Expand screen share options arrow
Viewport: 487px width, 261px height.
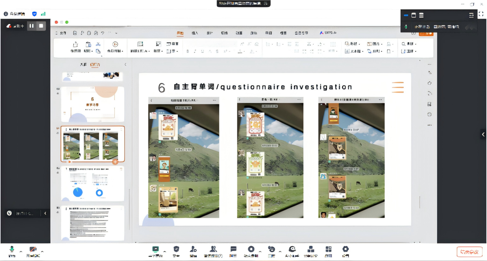tap(165, 252)
